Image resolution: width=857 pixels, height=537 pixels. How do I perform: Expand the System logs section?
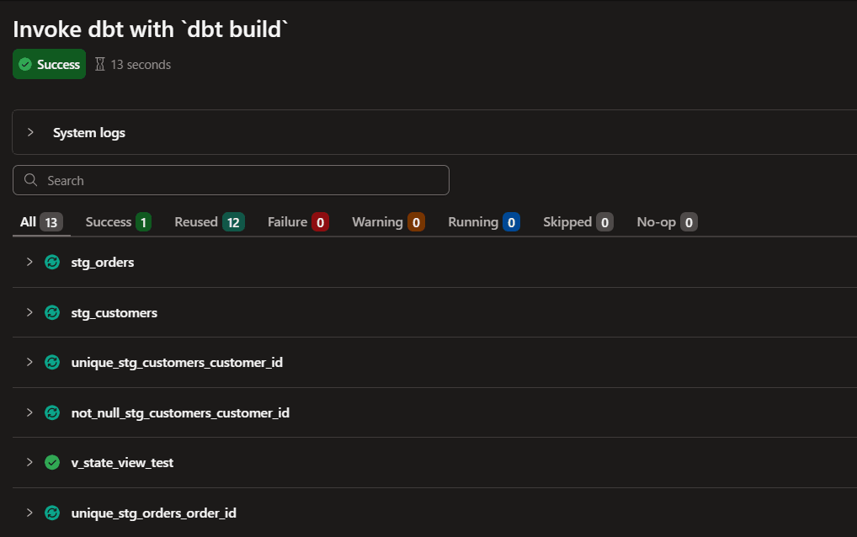tap(30, 132)
